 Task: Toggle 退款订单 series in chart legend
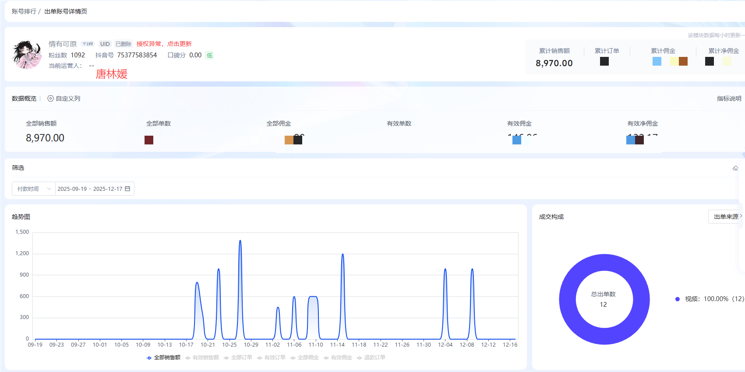click(371, 358)
